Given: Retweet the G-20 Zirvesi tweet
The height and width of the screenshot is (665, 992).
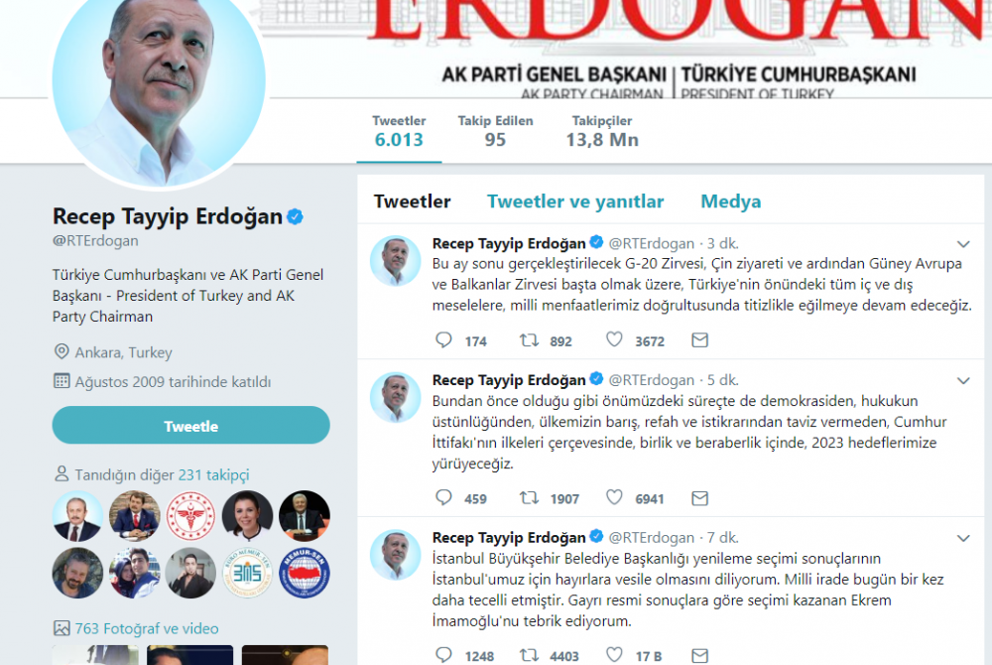Looking at the screenshot, I should tap(529, 340).
